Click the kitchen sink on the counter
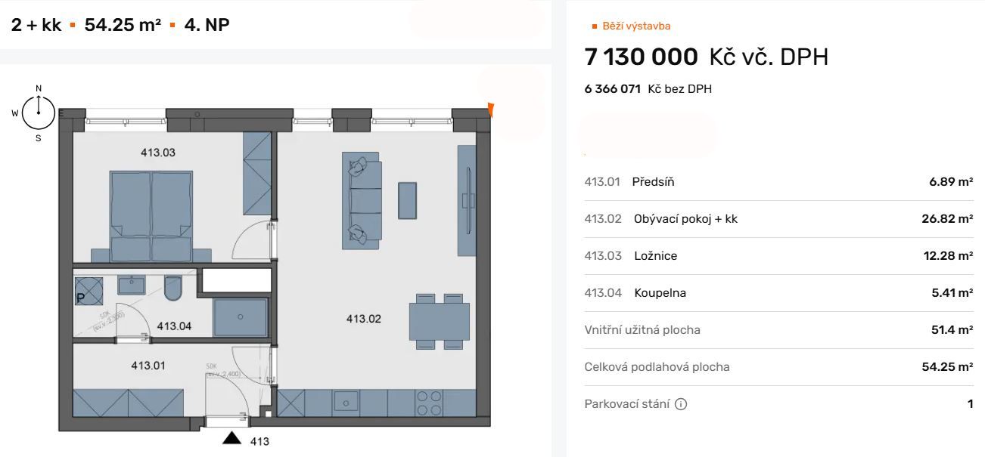This screenshot has height=457, width=985. coord(348,402)
